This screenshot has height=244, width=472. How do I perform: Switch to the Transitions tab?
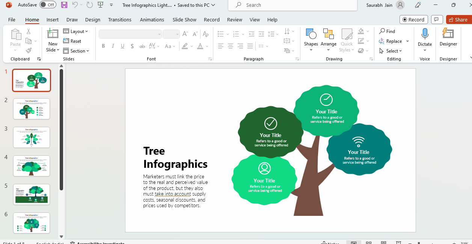120,20
